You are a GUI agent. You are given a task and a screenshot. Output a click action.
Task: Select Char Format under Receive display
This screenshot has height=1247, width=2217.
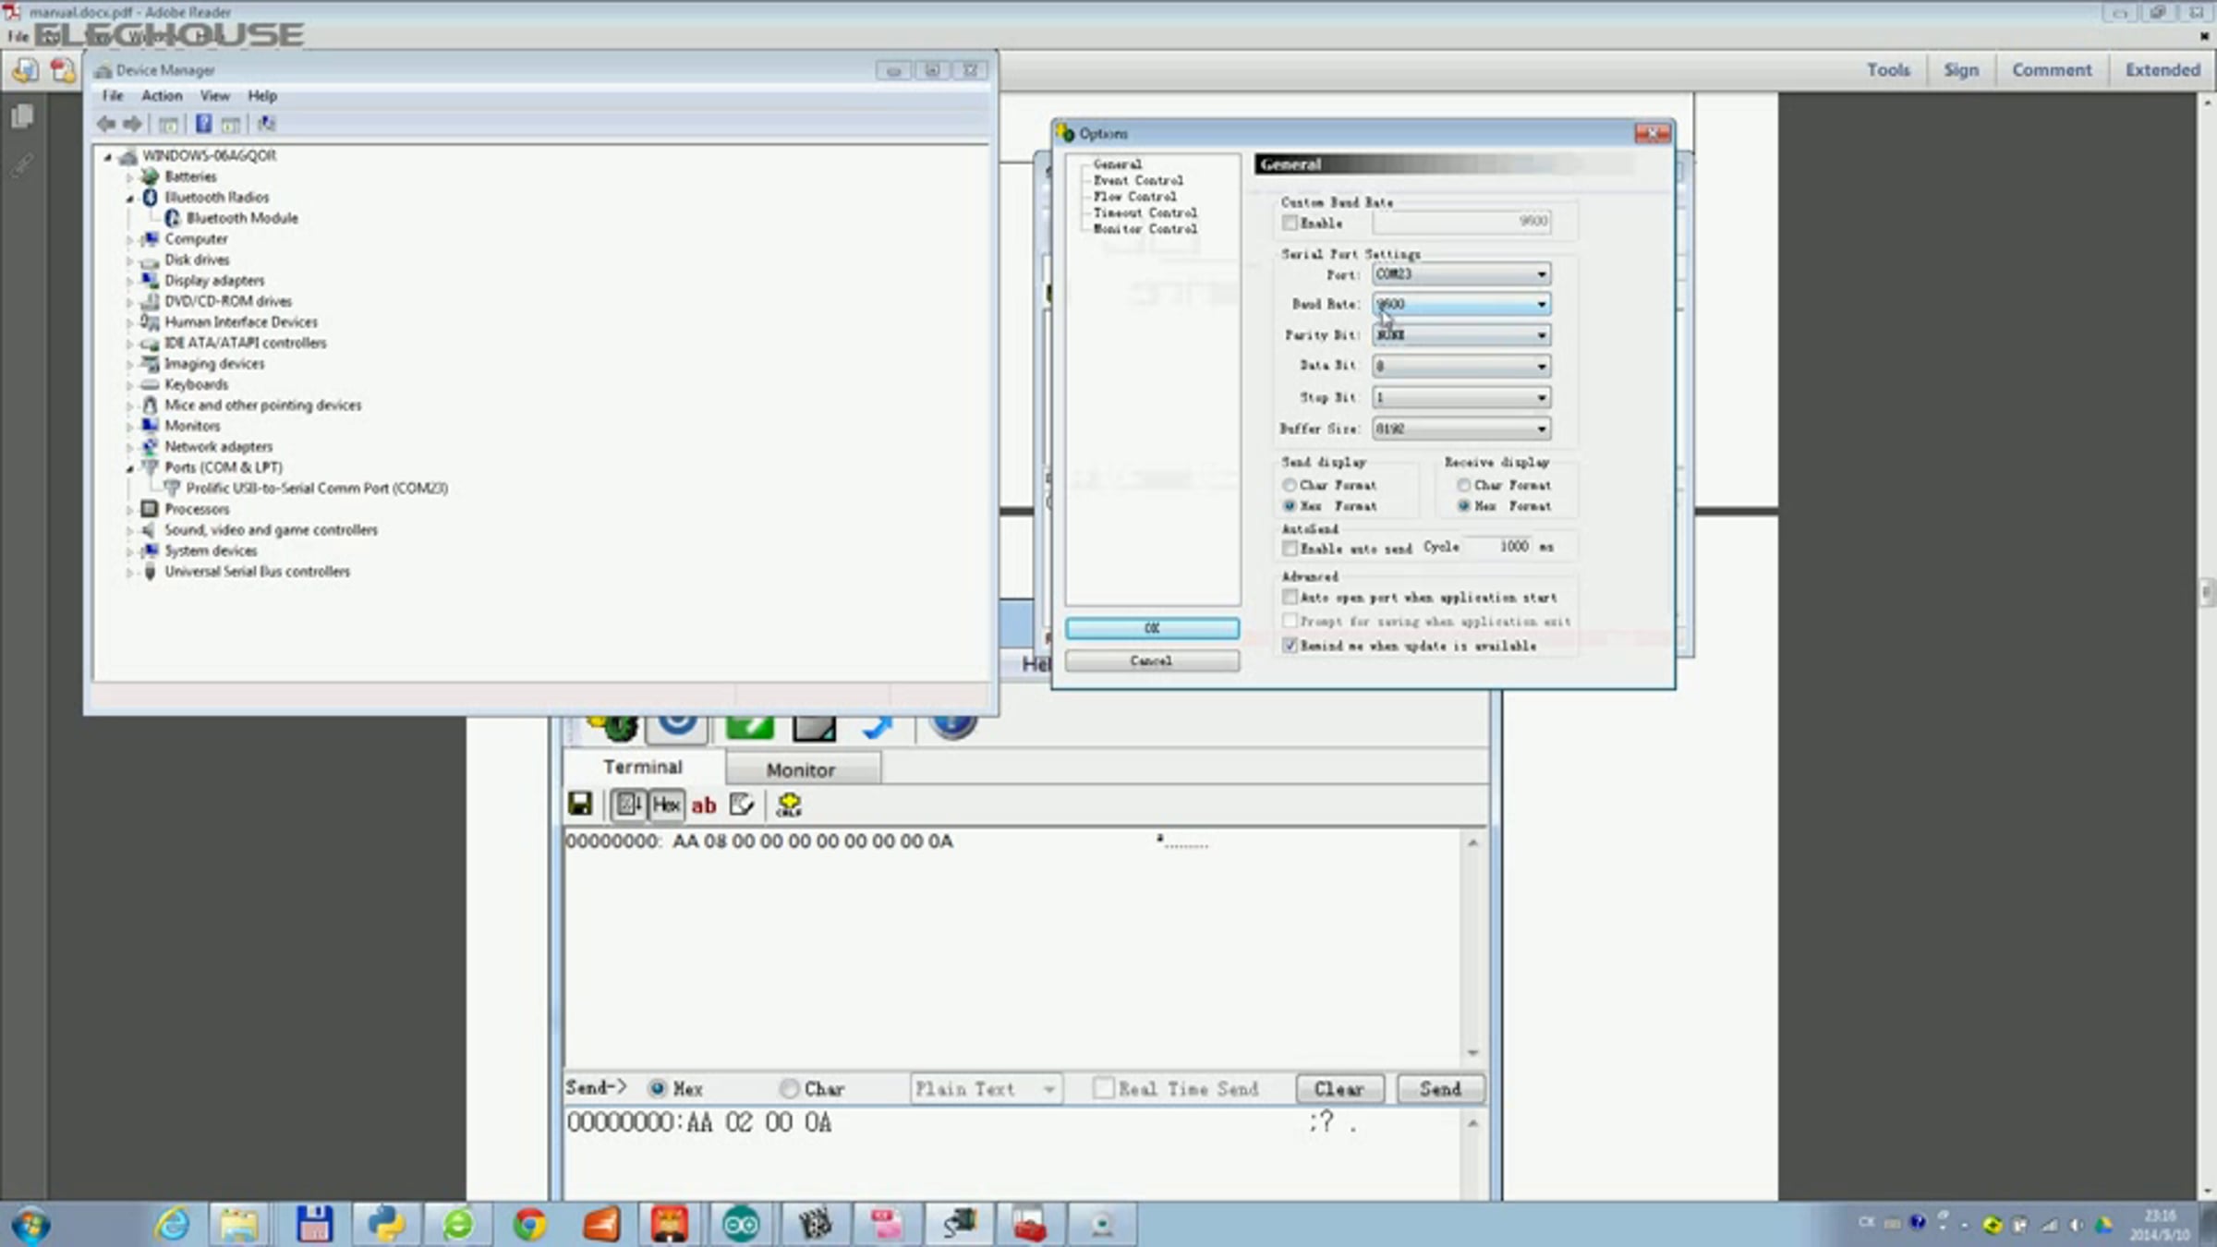(1463, 485)
